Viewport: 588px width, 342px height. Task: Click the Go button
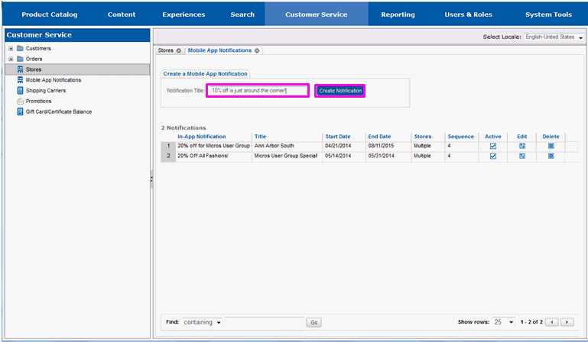point(313,322)
